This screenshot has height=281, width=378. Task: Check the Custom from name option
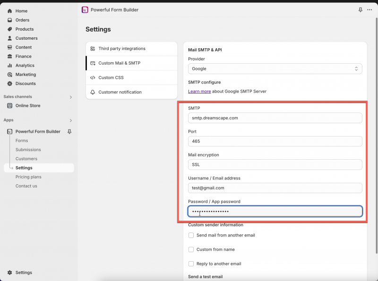pyautogui.click(x=191, y=249)
